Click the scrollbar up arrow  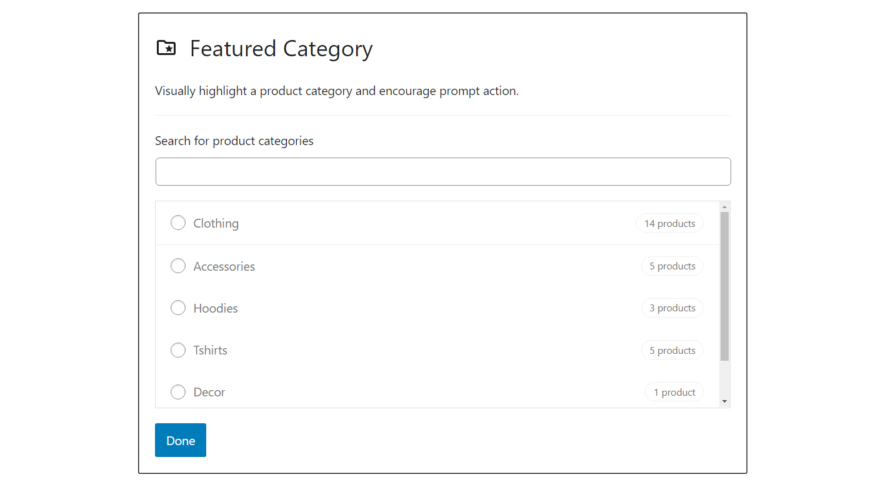pos(725,207)
